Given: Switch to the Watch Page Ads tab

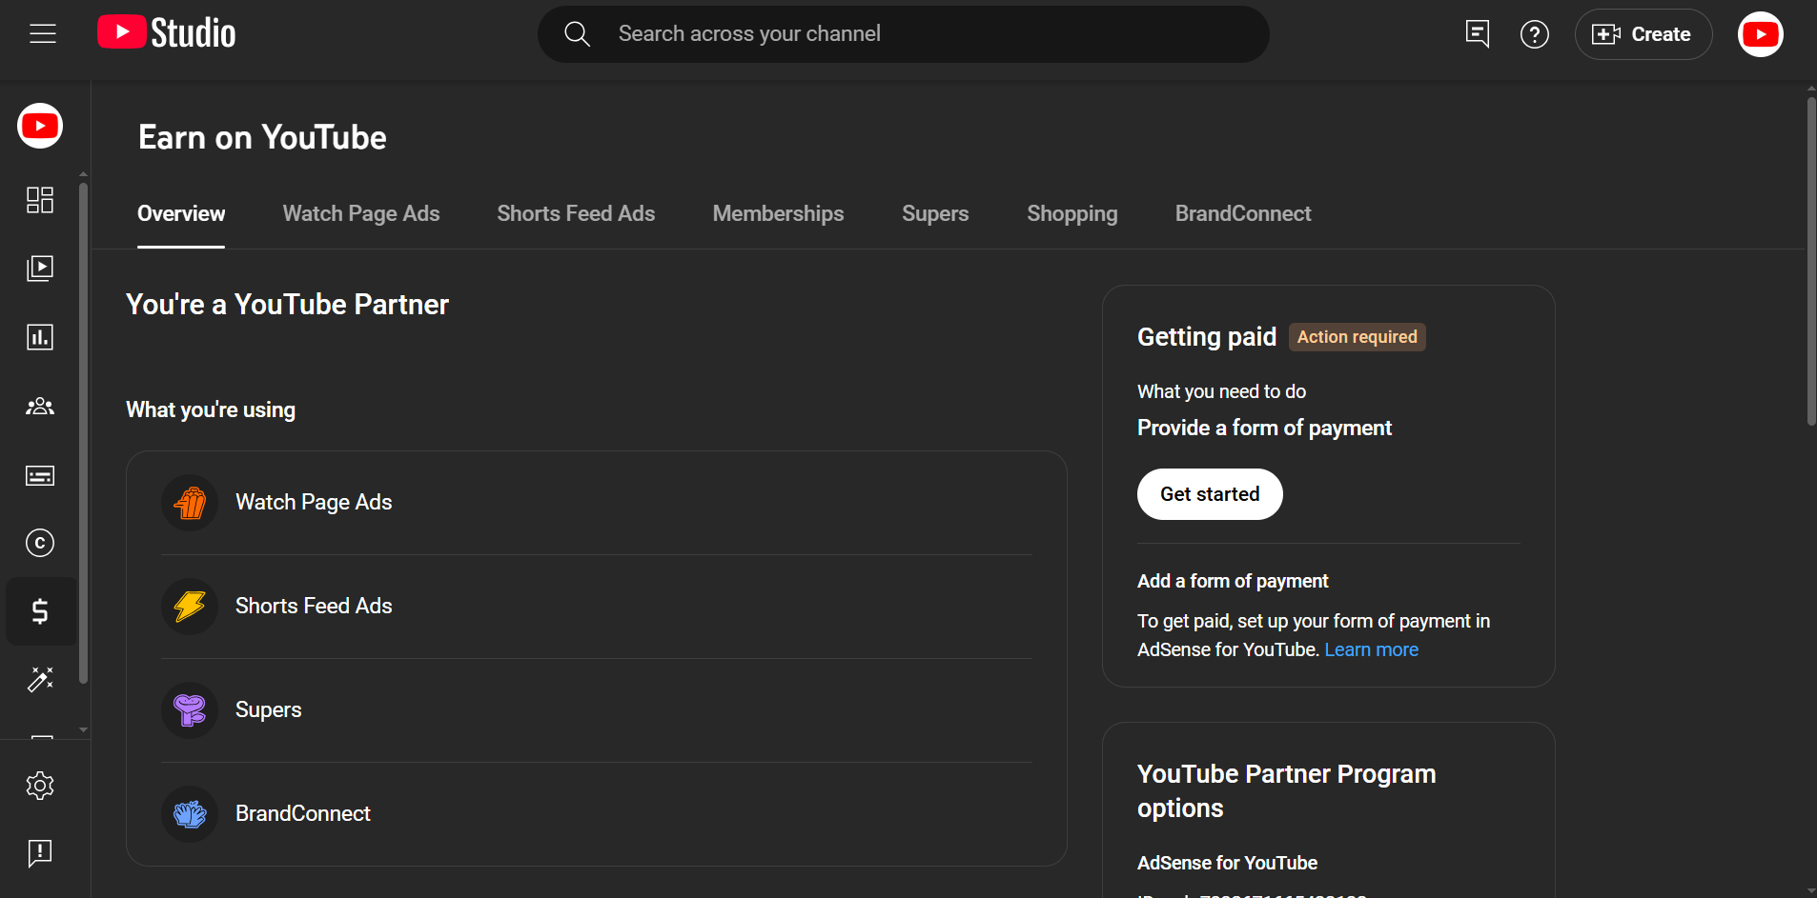Looking at the screenshot, I should tap(361, 214).
